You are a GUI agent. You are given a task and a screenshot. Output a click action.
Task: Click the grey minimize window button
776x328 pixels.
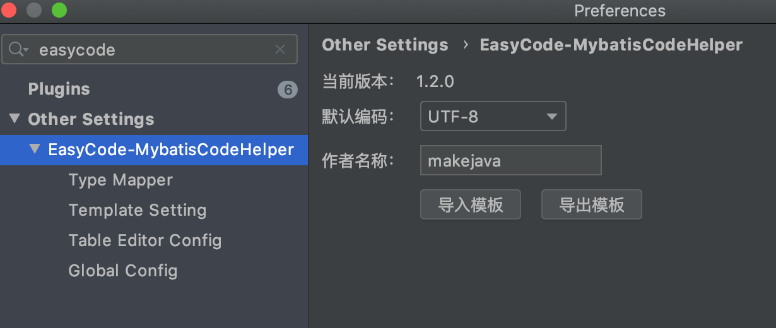[34, 11]
